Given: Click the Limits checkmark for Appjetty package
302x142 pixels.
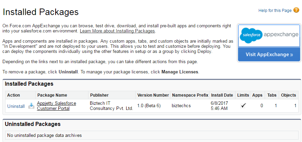Looking at the screenshot, I should (243, 106).
